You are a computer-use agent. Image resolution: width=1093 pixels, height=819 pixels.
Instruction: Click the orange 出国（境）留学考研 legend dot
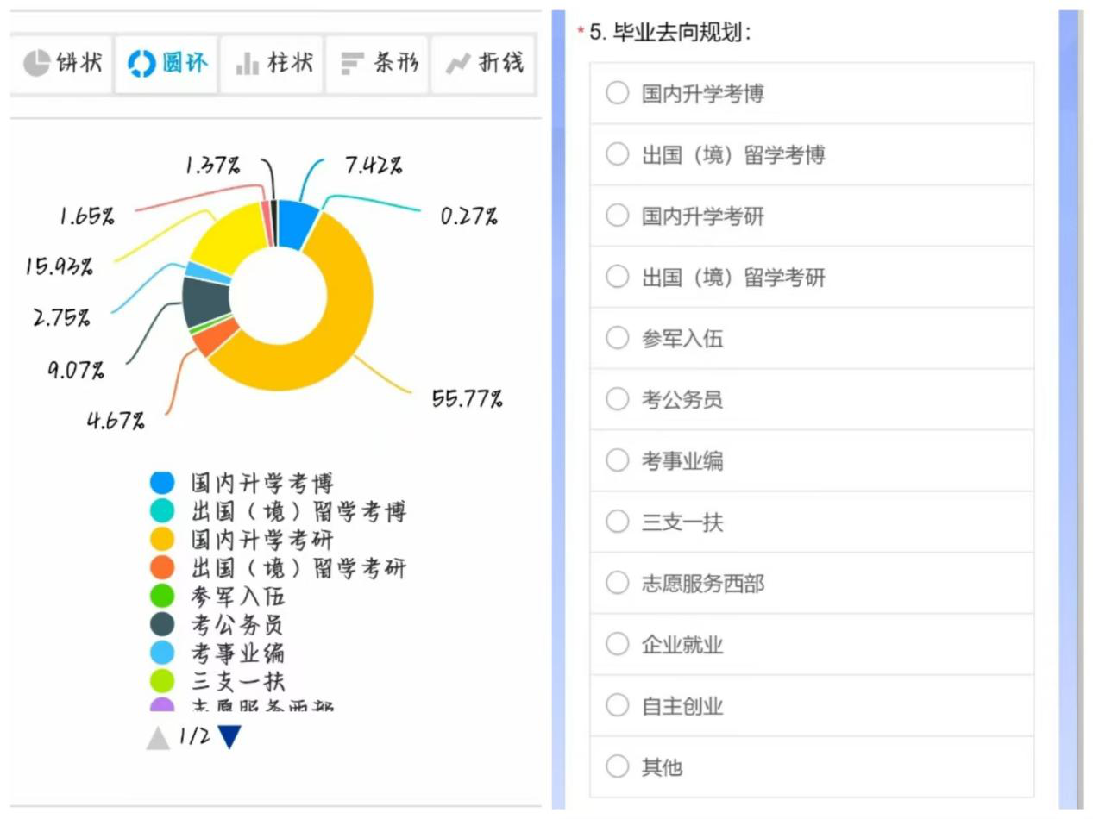pos(161,568)
